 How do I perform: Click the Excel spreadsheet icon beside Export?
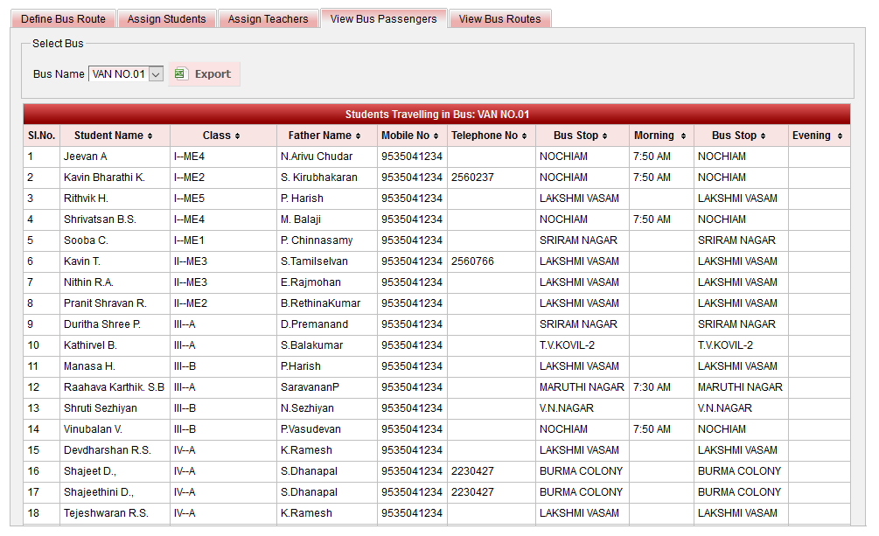(x=180, y=74)
